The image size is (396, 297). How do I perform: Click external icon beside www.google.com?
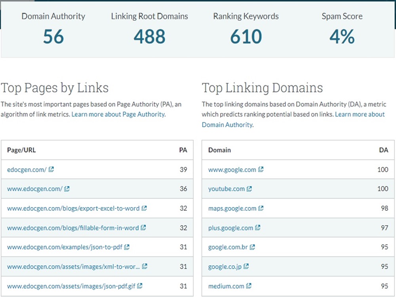click(x=261, y=169)
